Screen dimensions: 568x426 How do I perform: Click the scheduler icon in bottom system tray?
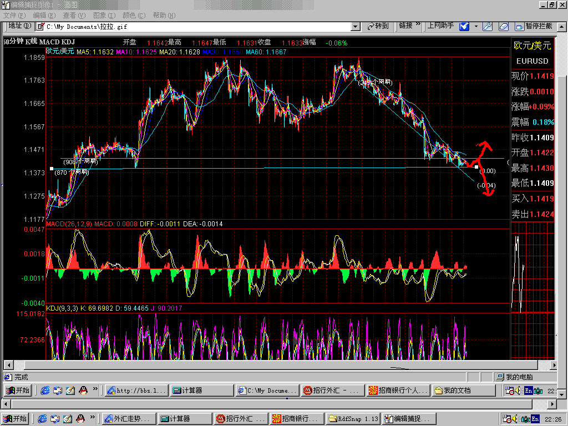click(x=507, y=419)
